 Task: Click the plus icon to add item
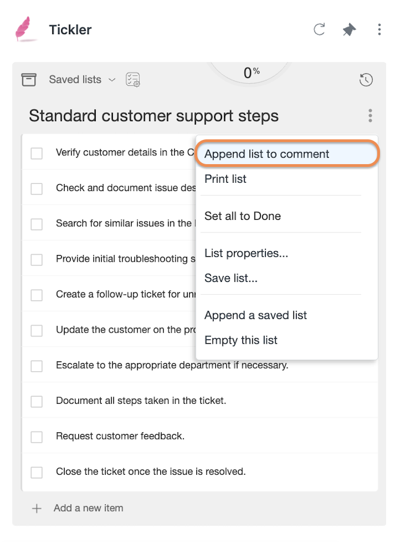pyautogui.click(x=36, y=508)
